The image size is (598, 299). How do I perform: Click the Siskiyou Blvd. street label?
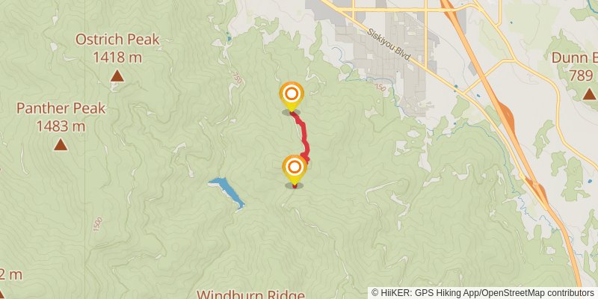(389, 44)
